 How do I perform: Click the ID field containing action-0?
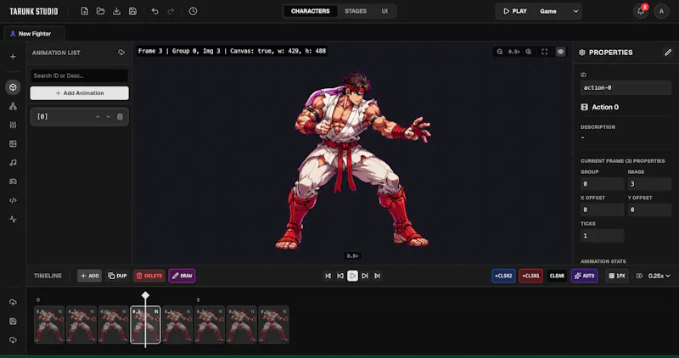[626, 87]
